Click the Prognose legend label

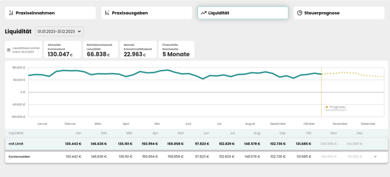pos(337,107)
